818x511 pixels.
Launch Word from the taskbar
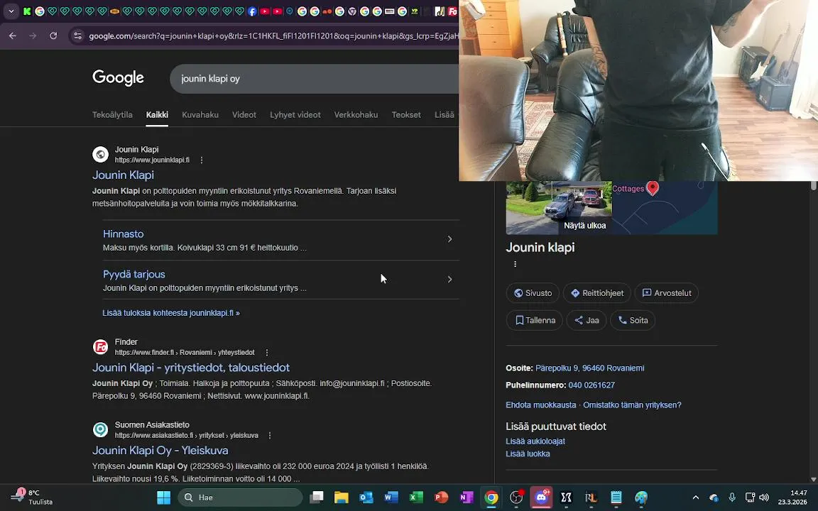391,498
